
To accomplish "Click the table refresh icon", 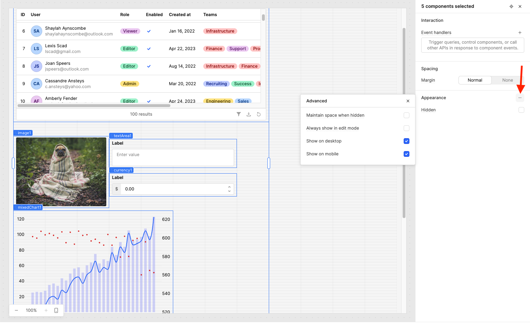I will pyautogui.click(x=259, y=114).
